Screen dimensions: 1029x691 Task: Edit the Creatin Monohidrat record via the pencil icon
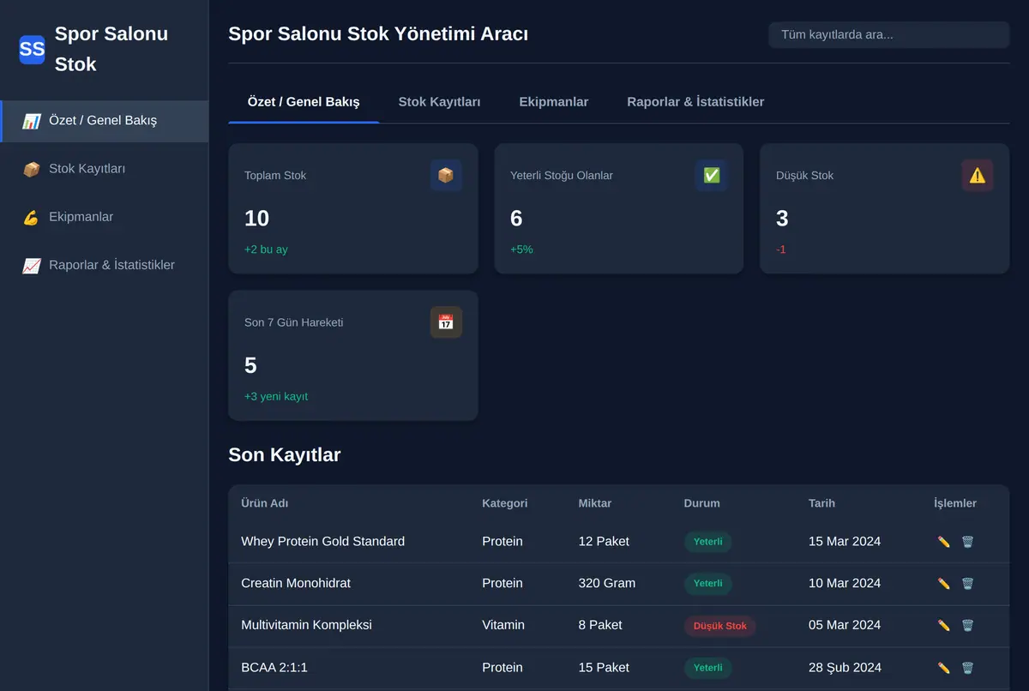coord(944,584)
